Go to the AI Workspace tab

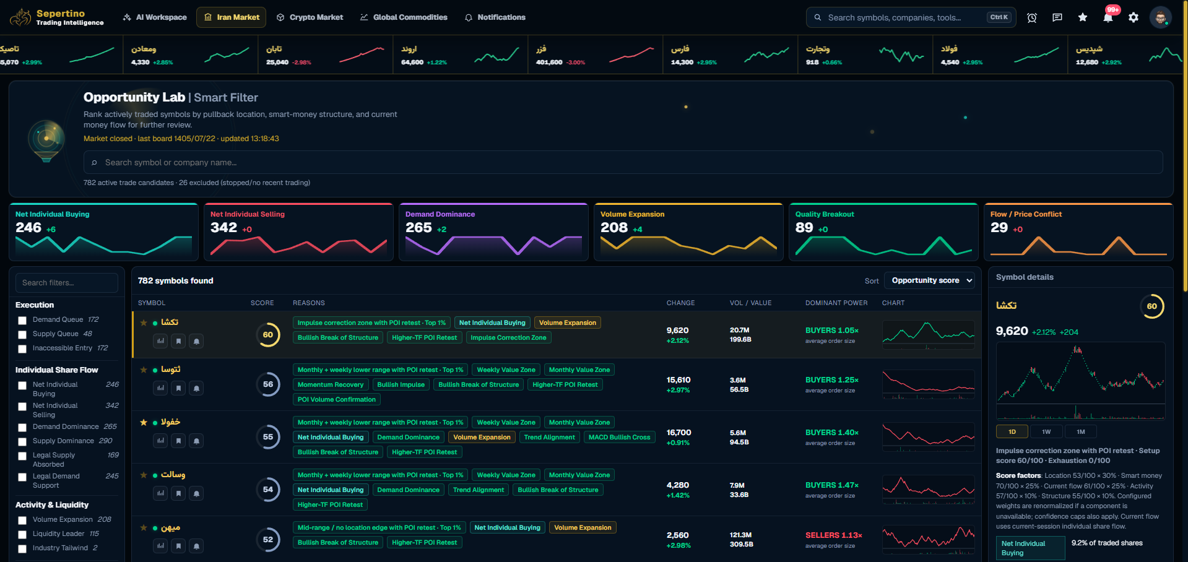point(155,17)
